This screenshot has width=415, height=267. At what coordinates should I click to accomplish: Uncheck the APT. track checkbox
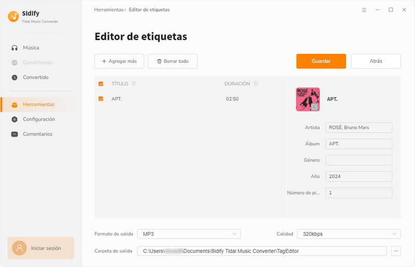coord(101,99)
